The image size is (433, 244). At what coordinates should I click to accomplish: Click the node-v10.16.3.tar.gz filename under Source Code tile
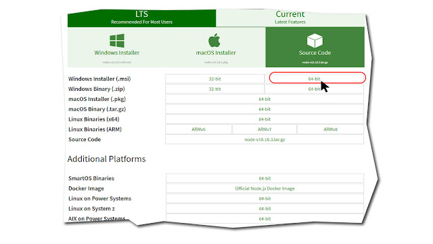click(315, 62)
